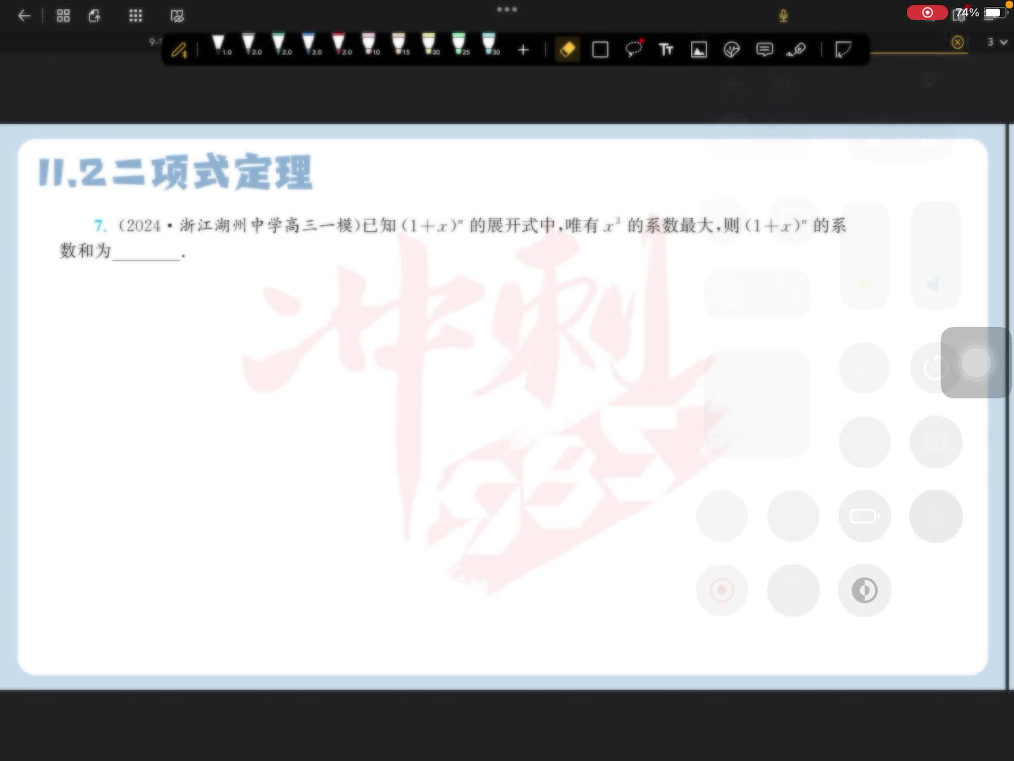Tap the floating assistive touch button
The height and width of the screenshot is (761, 1014).
[x=975, y=363]
